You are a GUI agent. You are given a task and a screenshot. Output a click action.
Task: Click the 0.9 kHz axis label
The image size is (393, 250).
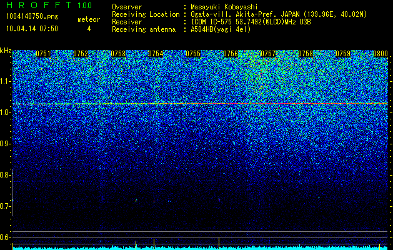click(5, 144)
